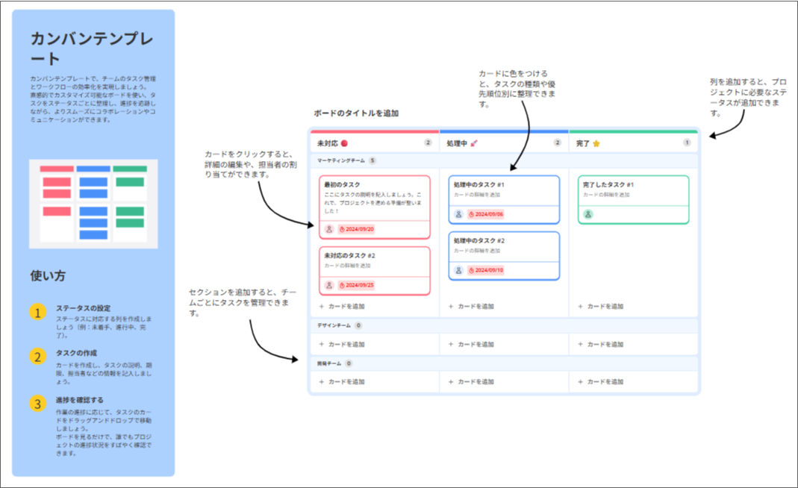Click assignee avatar on 最初のタスク card
This screenshot has height=488, width=798.
coord(329,229)
